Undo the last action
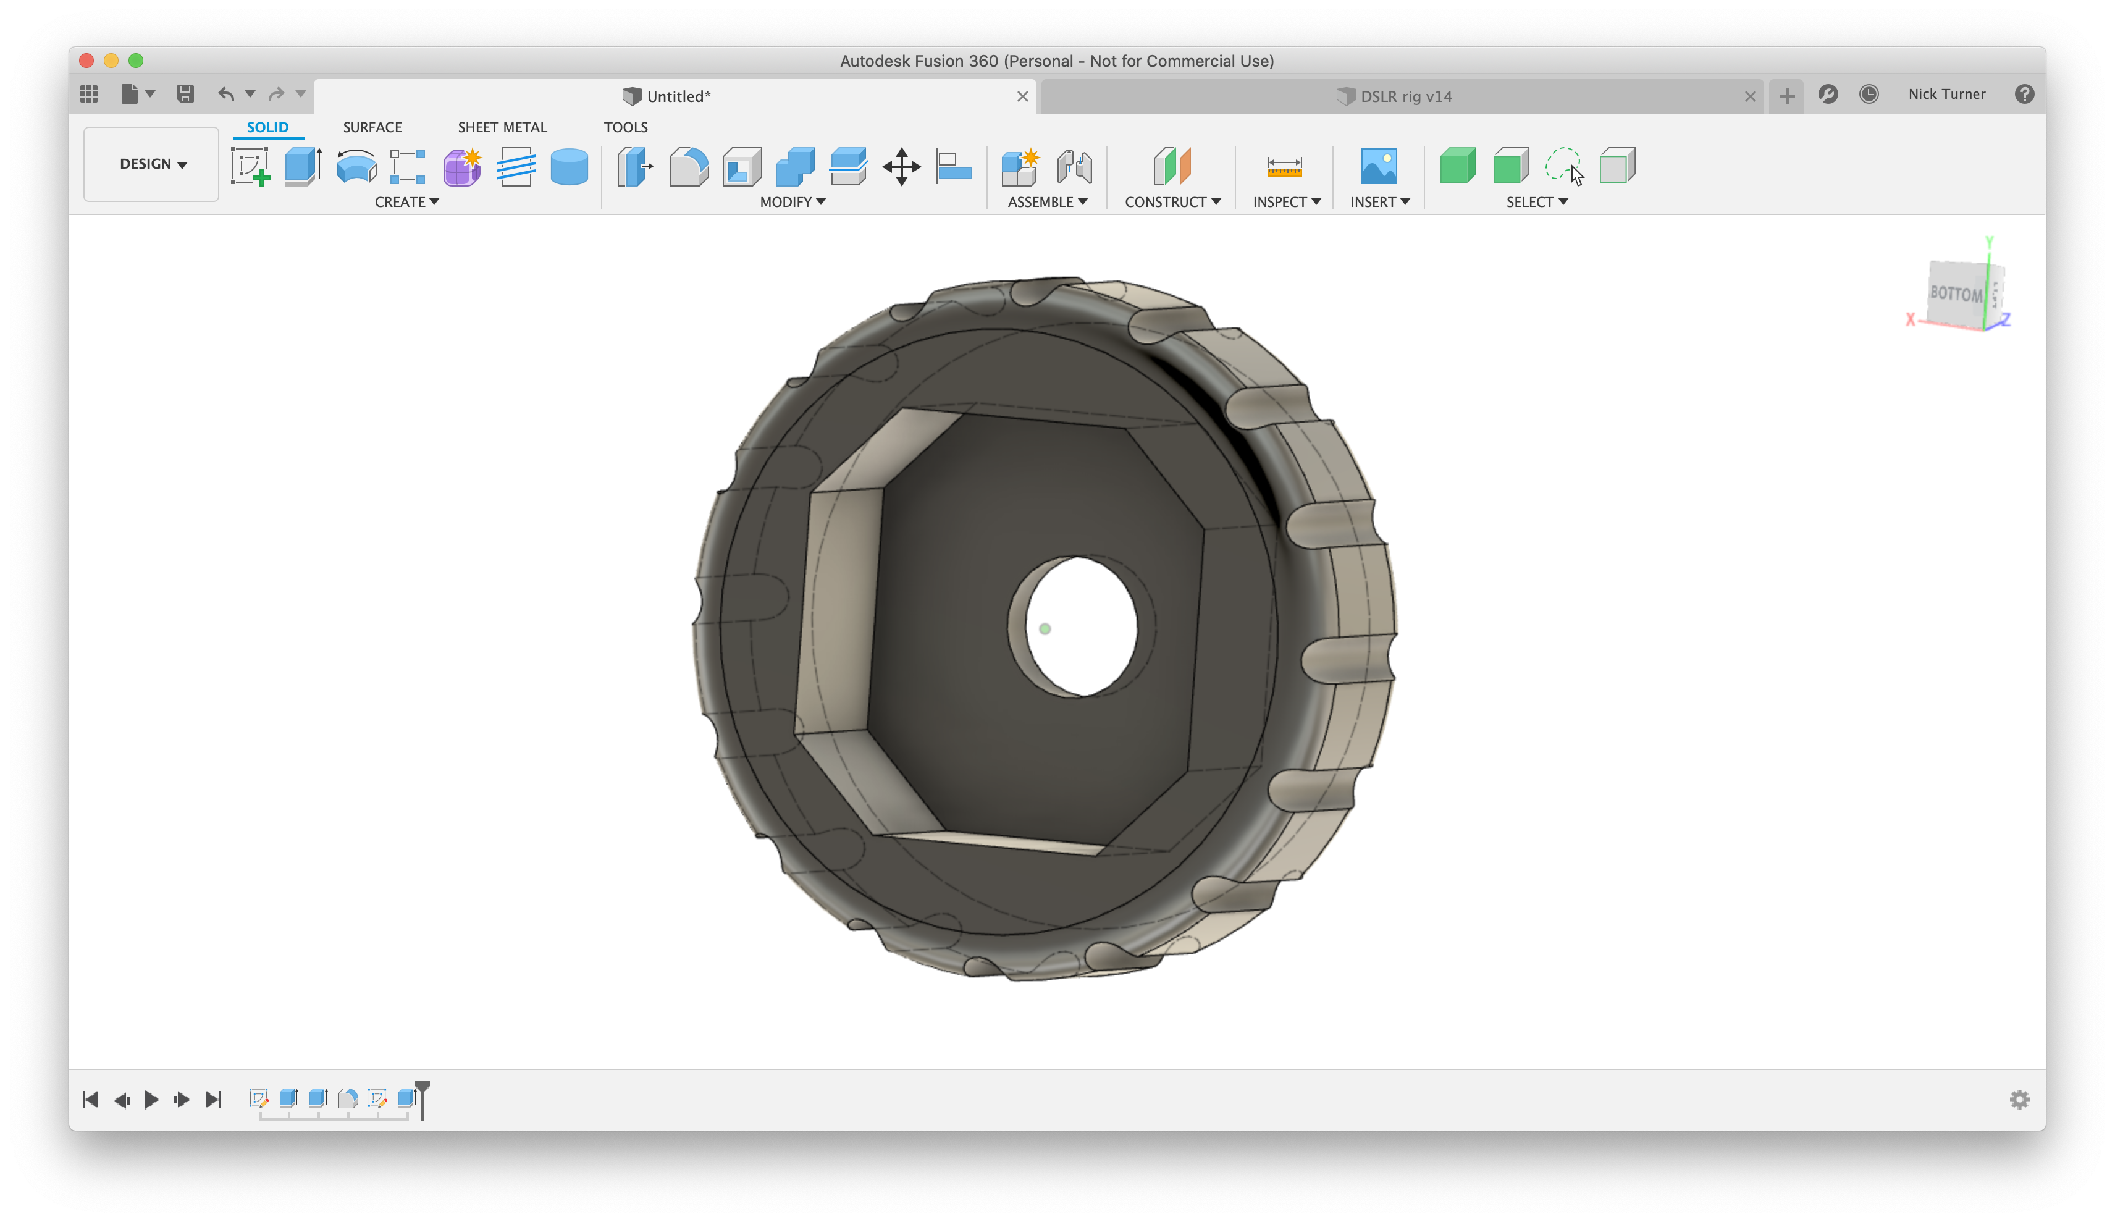 pos(225,94)
